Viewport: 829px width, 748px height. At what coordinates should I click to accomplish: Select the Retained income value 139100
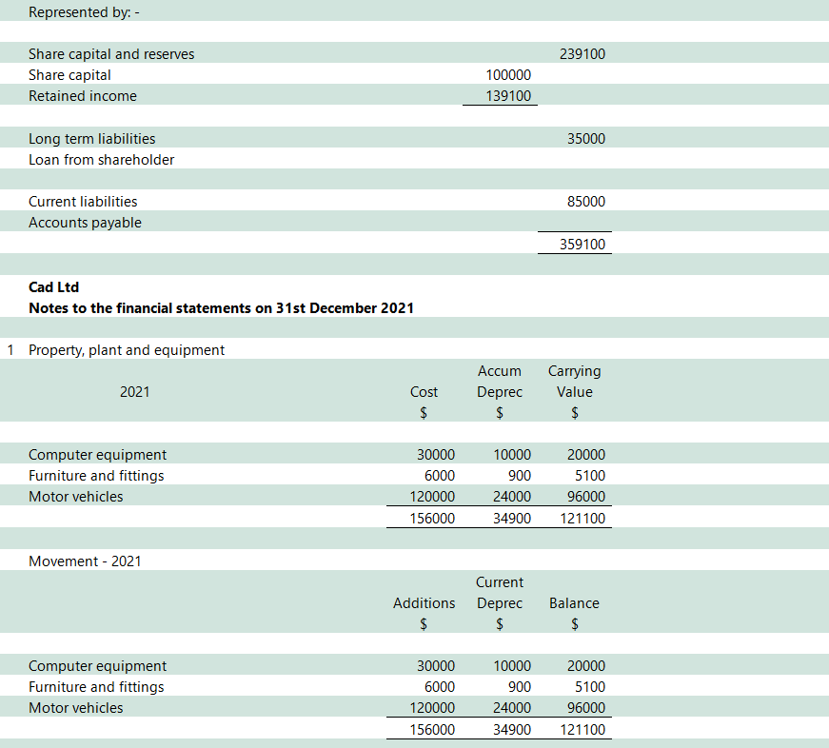[x=508, y=96]
